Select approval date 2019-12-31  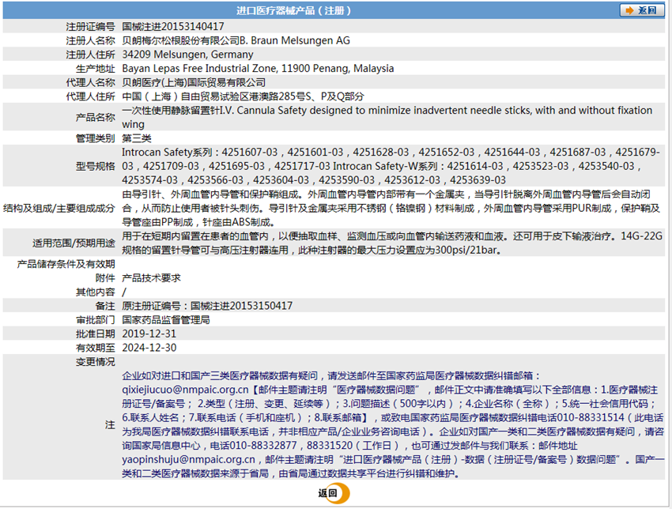coord(149,334)
